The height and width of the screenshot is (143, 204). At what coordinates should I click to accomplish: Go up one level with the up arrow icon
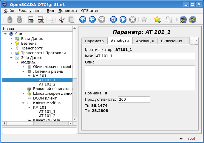(x=83, y=20)
